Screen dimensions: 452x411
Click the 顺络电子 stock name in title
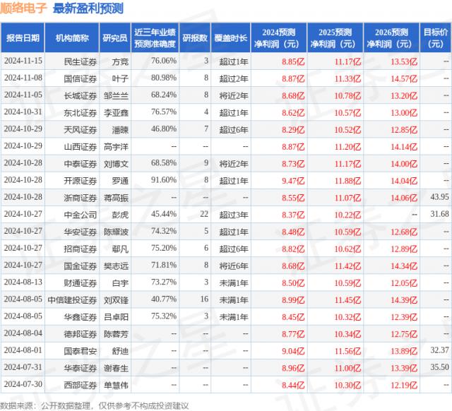(25, 8)
